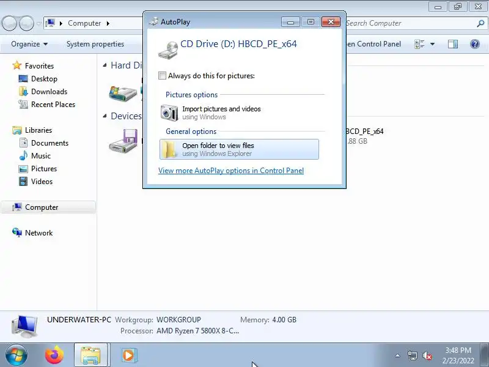Click the Videos filmstrip icon
This screenshot has height=367, width=489.
pyautogui.click(x=23, y=181)
